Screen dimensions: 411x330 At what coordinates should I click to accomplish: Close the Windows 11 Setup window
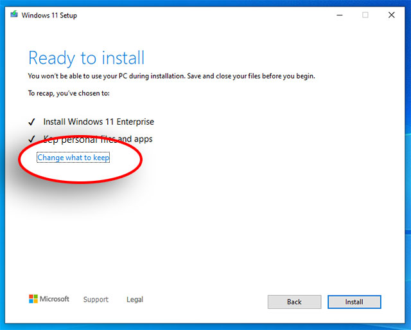[x=392, y=15]
